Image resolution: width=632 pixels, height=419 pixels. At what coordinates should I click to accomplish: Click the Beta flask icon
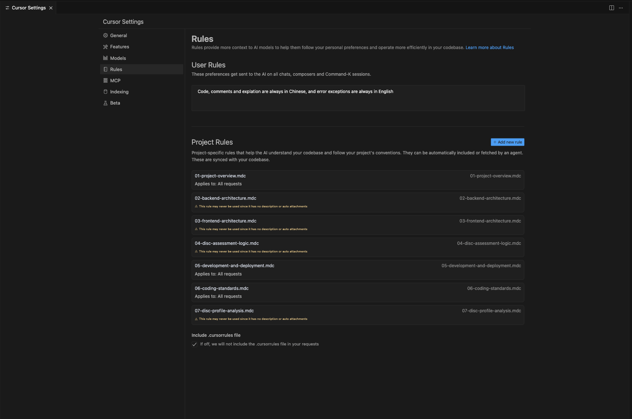pyautogui.click(x=106, y=103)
